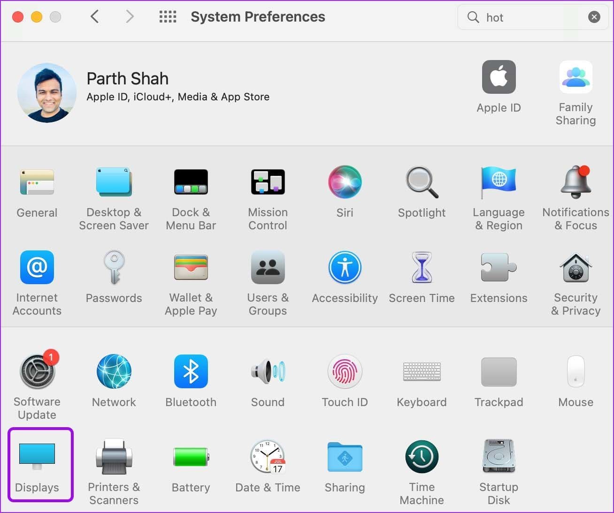Minimize the System Preferences window

pos(37,17)
